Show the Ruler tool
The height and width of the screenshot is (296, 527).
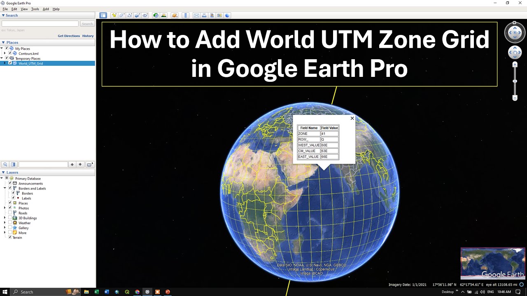tap(185, 15)
